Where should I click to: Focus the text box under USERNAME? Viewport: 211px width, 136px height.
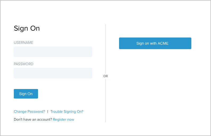click(53, 52)
